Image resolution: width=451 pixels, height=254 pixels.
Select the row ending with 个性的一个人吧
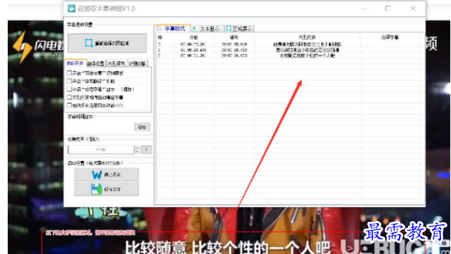[289, 56]
